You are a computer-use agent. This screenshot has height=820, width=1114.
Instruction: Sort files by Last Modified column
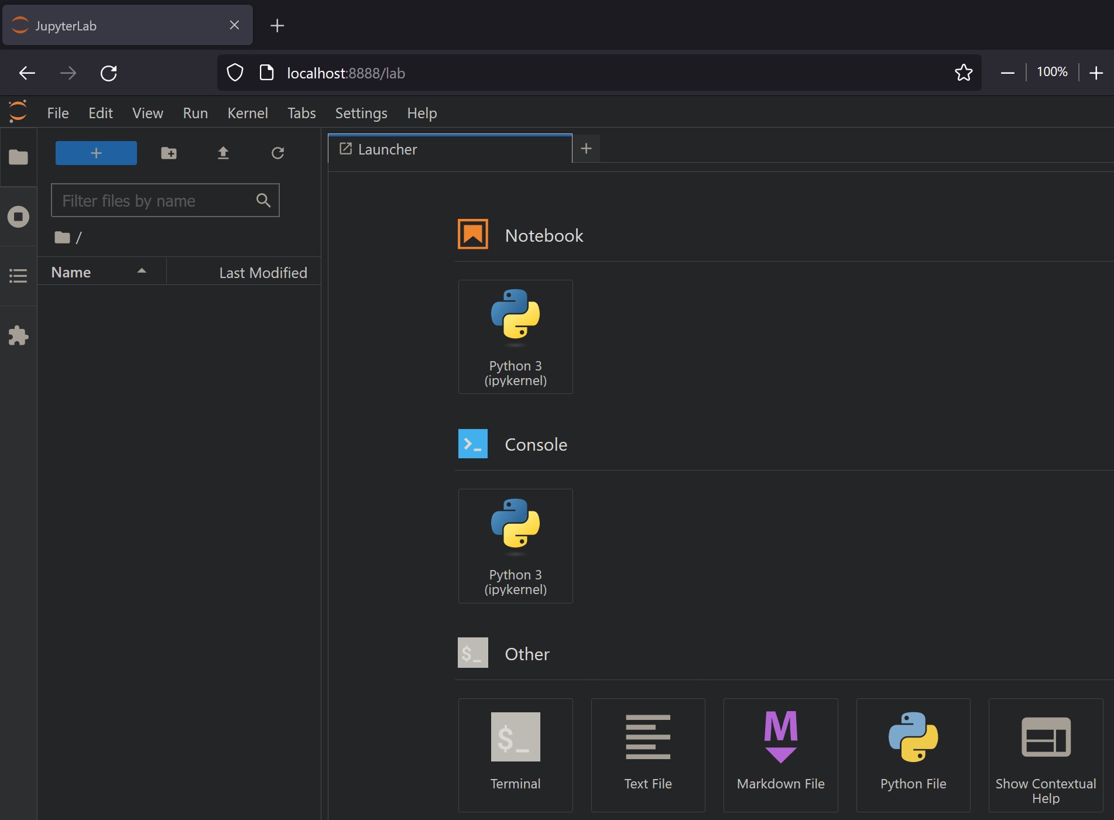244,272
